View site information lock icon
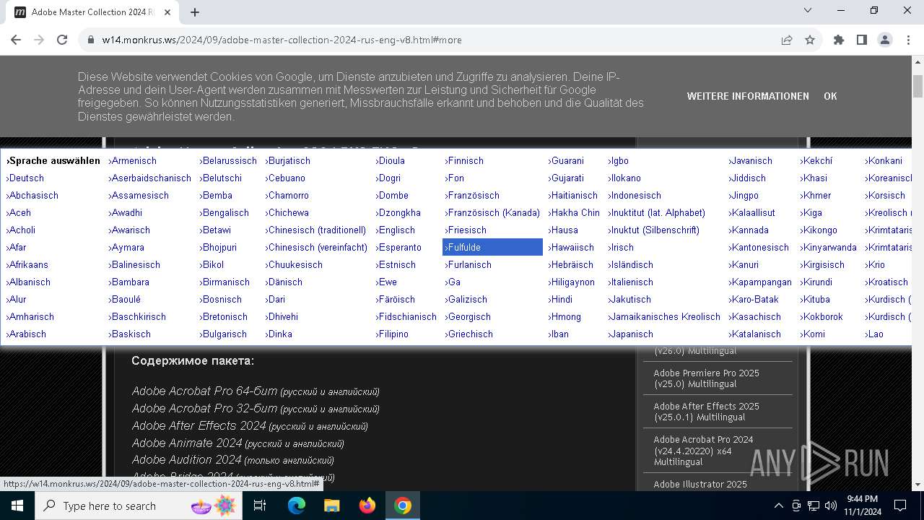 (91, 40)
